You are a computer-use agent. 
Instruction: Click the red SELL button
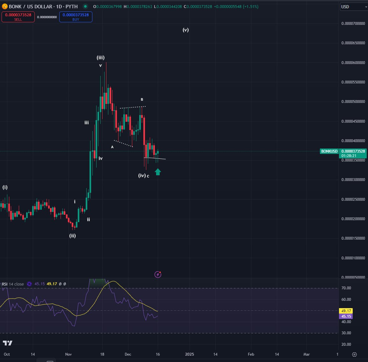click(x=18, y=17)
